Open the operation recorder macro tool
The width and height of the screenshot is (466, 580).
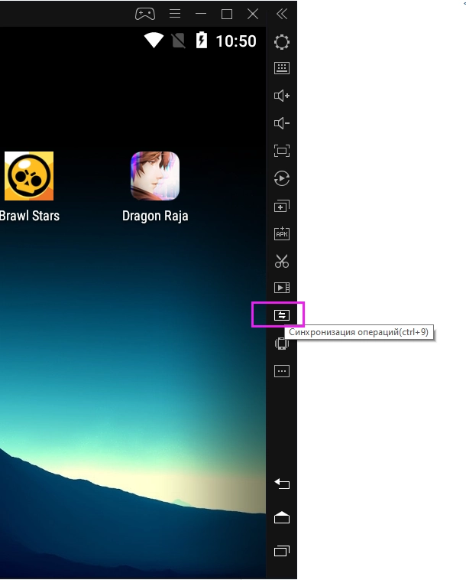coord(282,178)
